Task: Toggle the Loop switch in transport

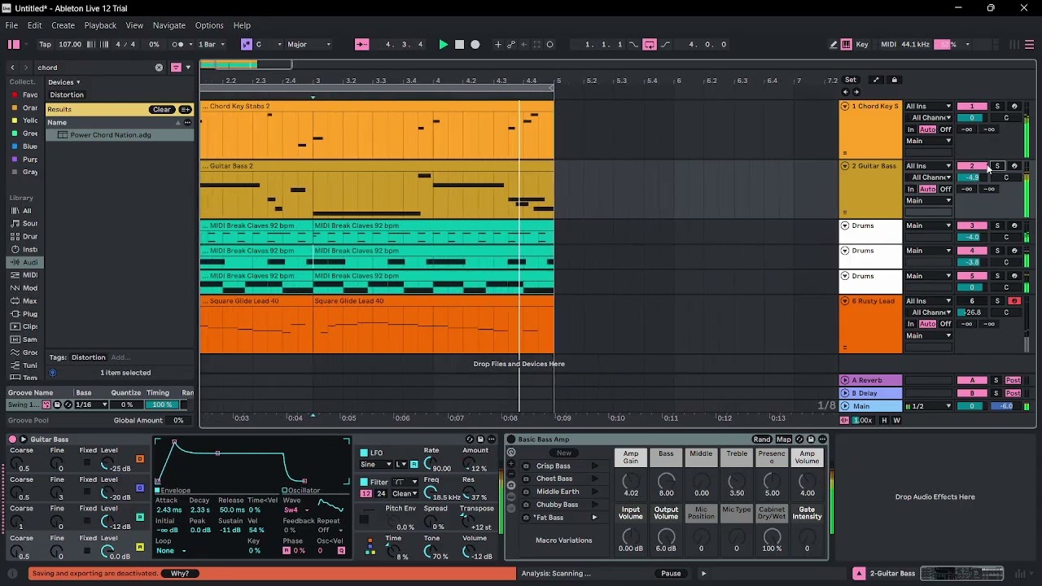Action: pos(650,45)
